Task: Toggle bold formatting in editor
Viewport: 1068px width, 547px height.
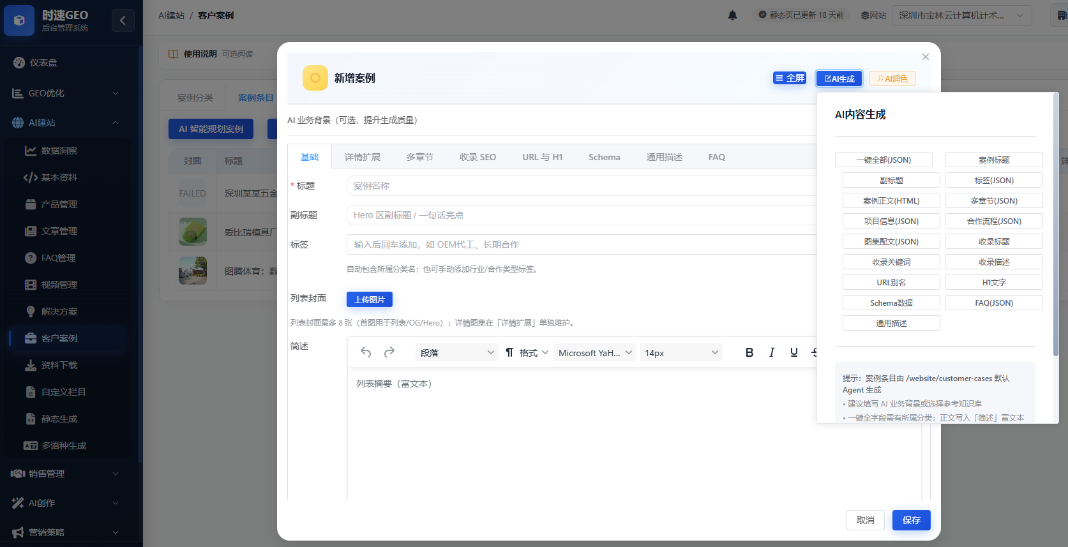Action: [x=749, y=352]
